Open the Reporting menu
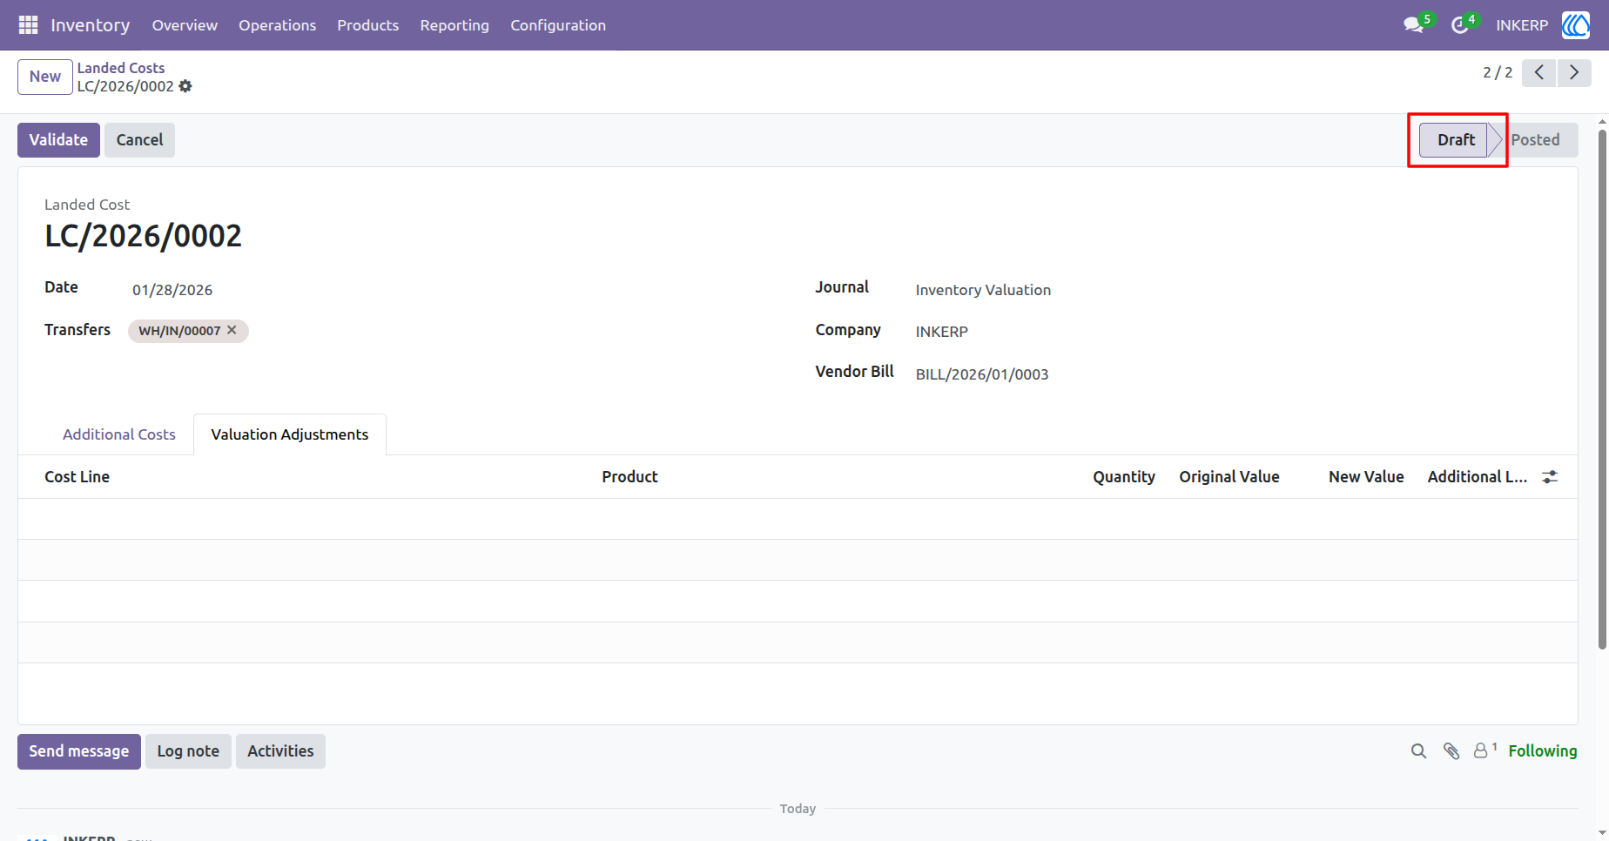Screen dimensions: 1609x841 454,25
